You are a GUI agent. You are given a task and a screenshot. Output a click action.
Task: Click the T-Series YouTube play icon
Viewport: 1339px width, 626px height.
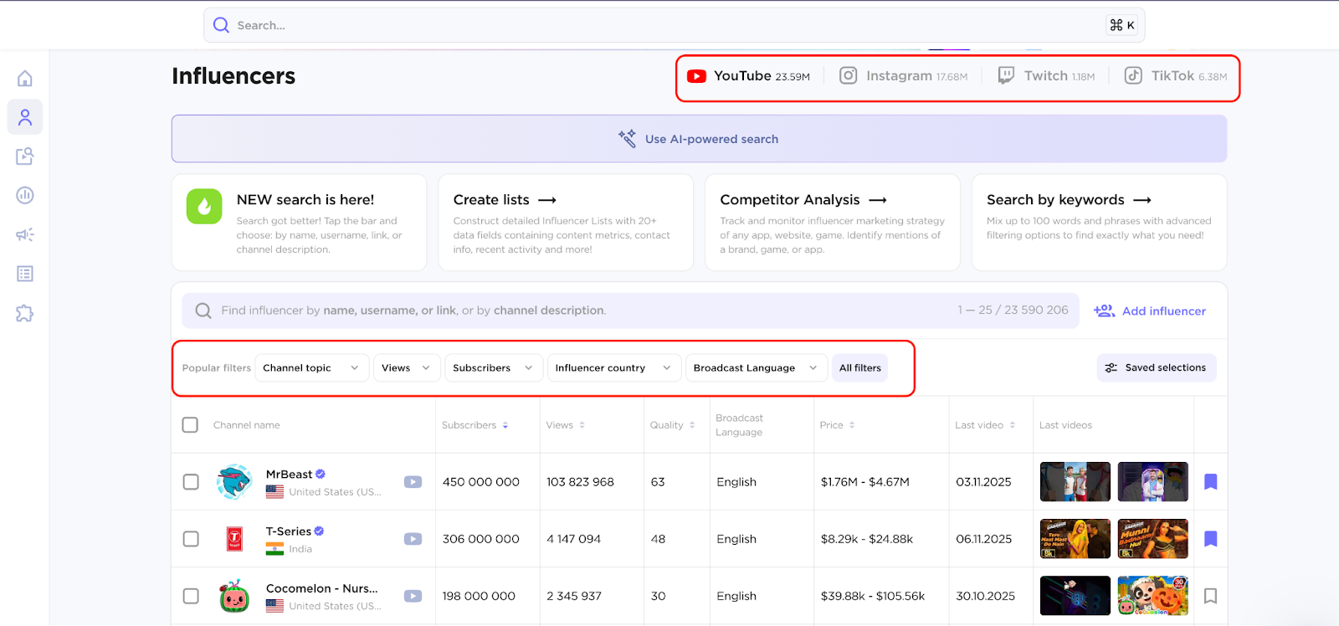(413, 539)
